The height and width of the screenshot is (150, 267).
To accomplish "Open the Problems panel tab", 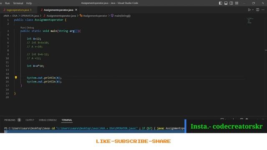I will [10, 120].
